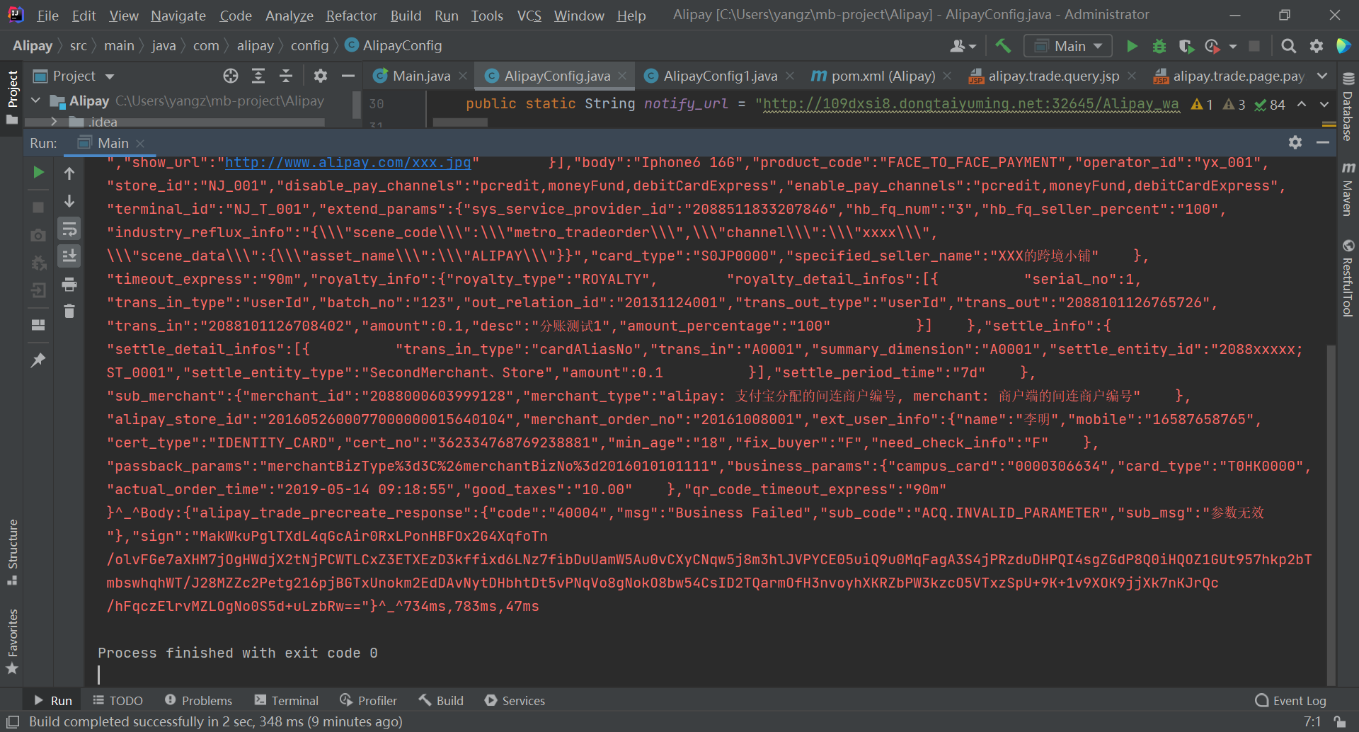
Task: Rerun Main from Run panel play icon
Action: point(38,173)
